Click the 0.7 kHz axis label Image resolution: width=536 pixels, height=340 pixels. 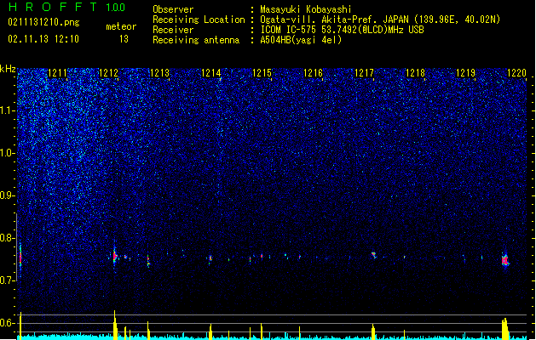(7, 280)
